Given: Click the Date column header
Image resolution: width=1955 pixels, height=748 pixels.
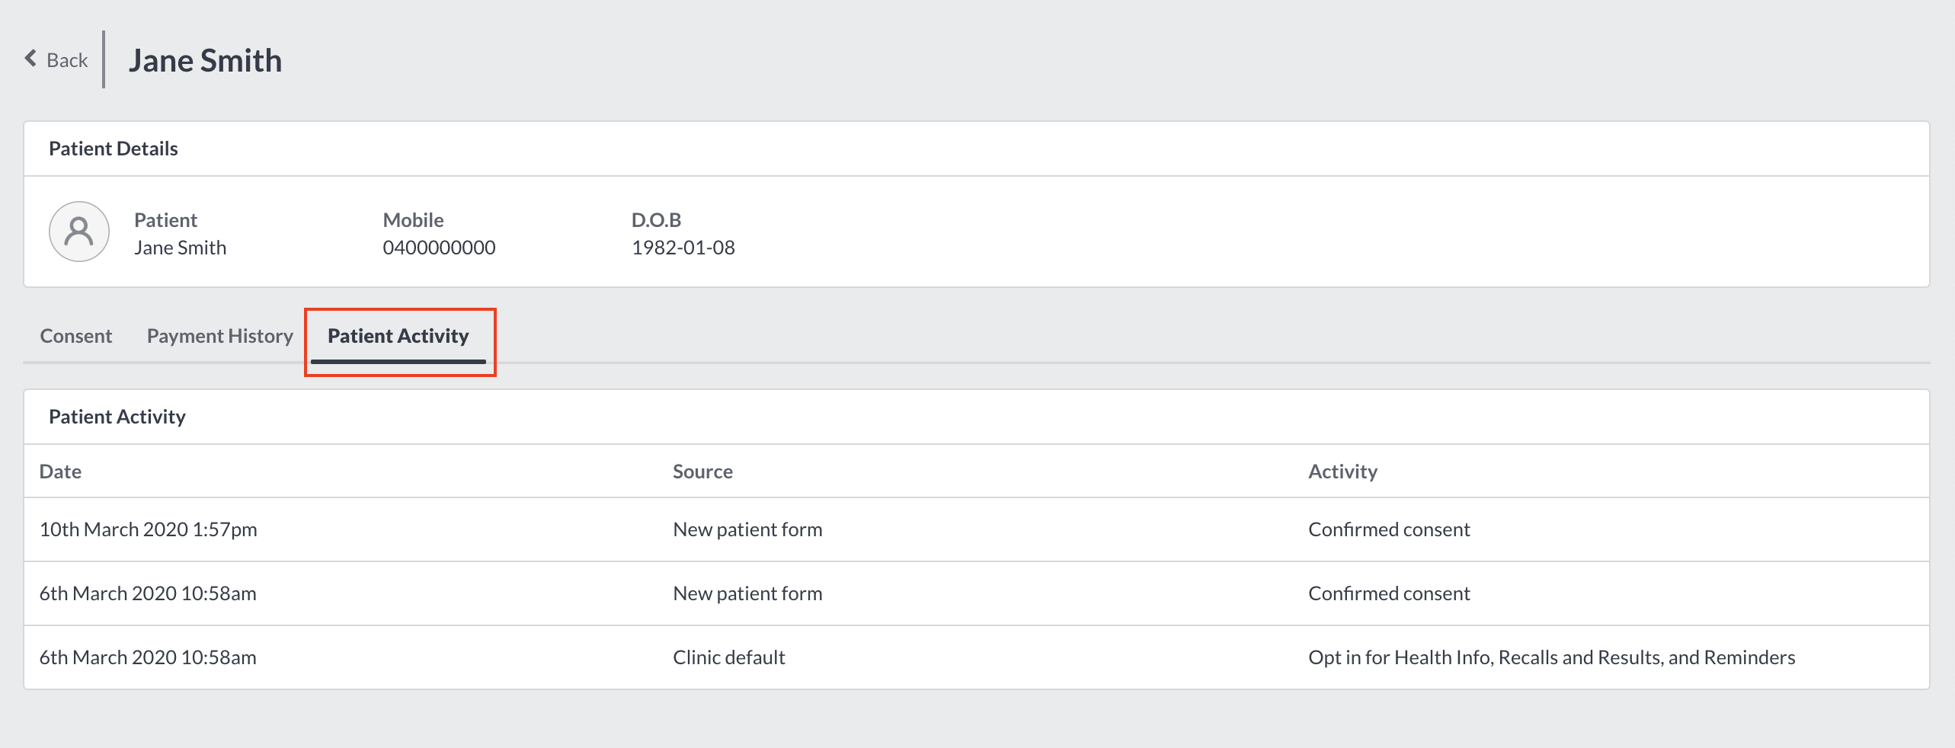Looking at the screenshot, I should pos(60,471).
